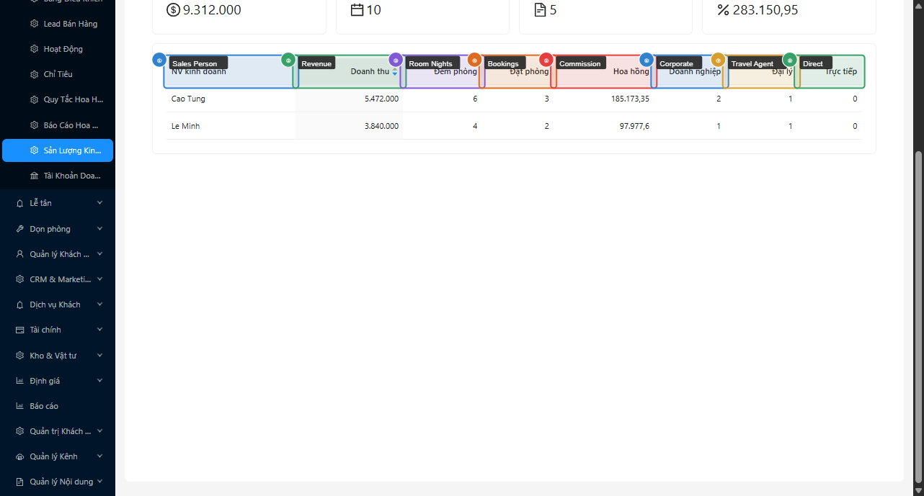Open the Chỉ Tiêu menu item
The image size is (924, 496).
click(58, 74)
